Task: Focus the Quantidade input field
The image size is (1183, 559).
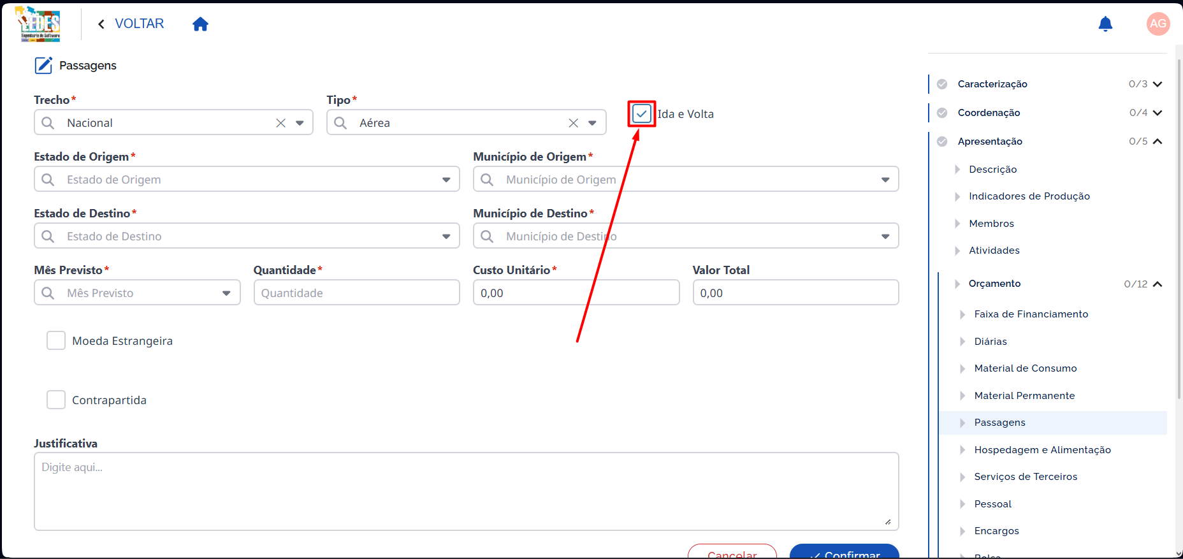Action: pos(356,293)
